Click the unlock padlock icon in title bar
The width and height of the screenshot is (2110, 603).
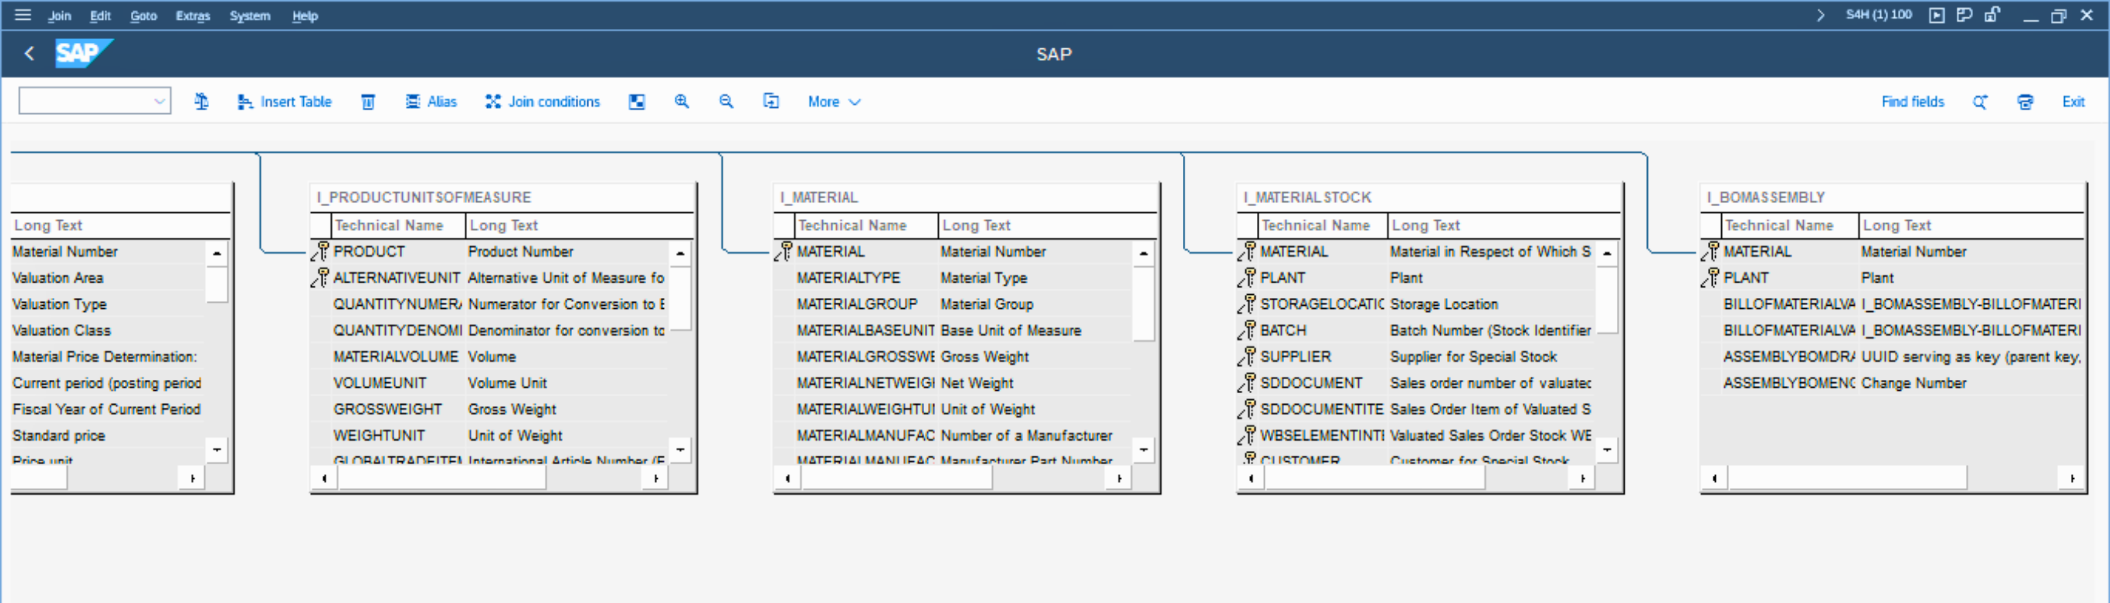(1992, 14)
